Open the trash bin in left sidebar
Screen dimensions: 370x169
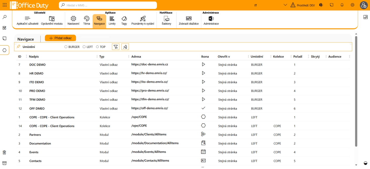click(x=4, y=152)
